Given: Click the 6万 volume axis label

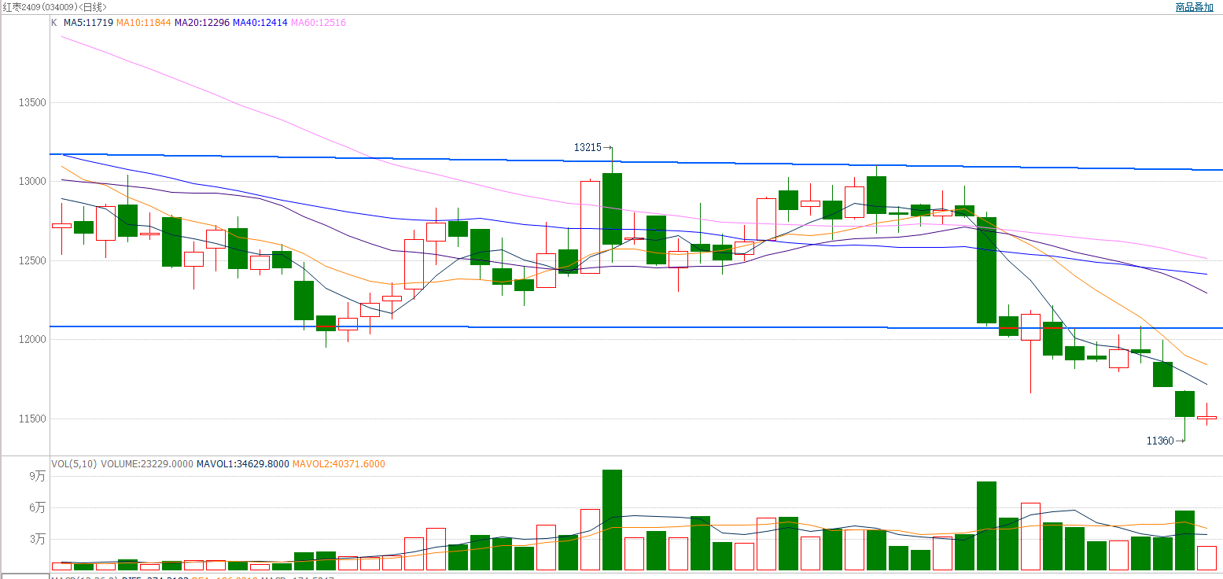Looking at the screenshot, I should point(38,507).
